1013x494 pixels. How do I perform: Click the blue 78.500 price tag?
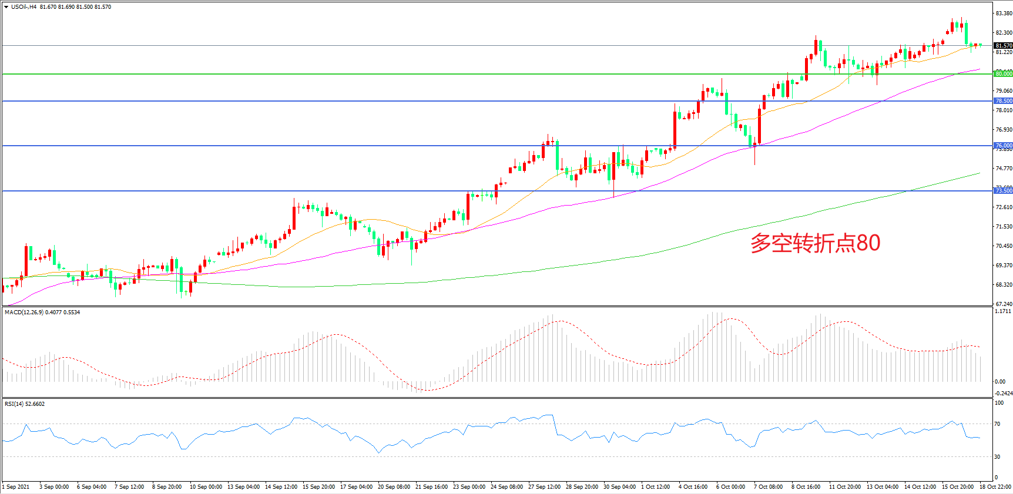(1003, 101)
